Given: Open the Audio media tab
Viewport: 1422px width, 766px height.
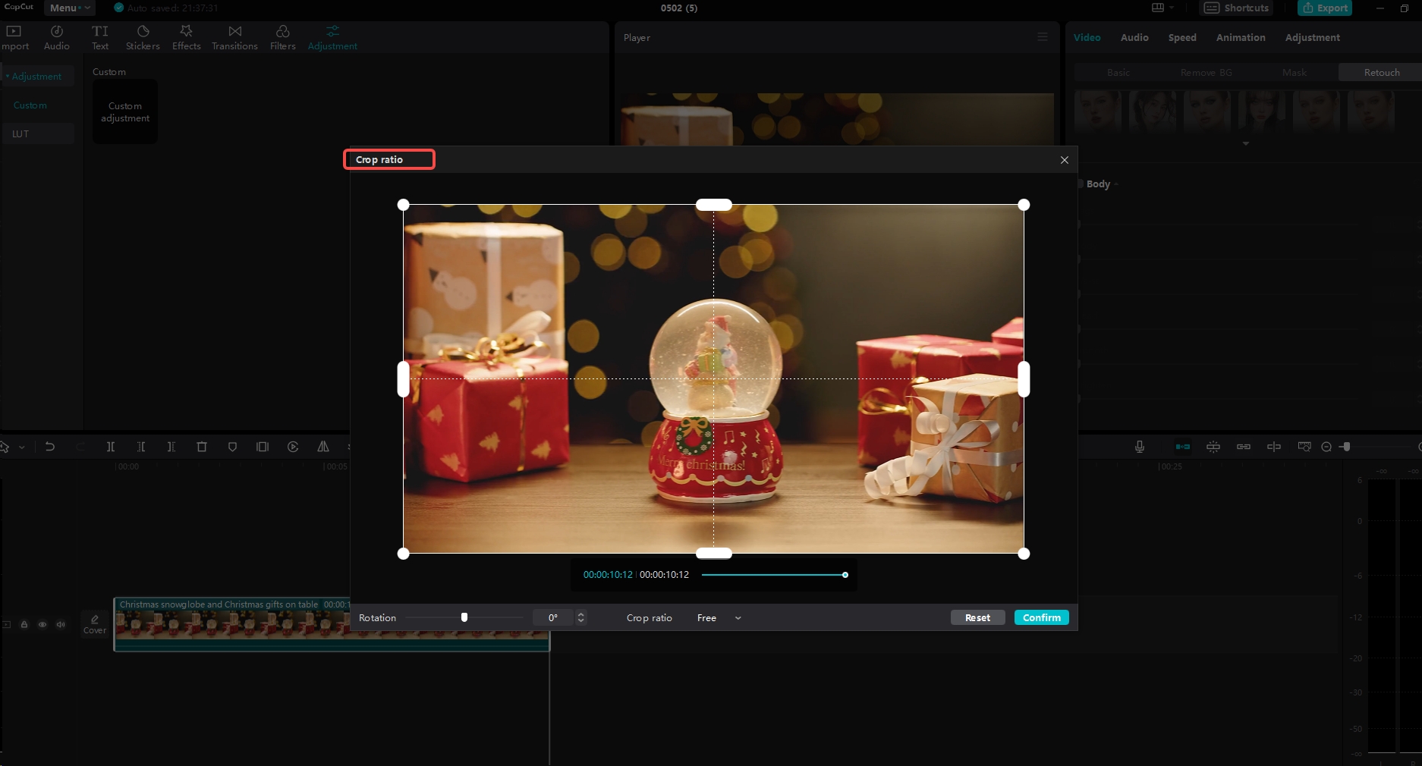Looking at the screenshot, I should coord(57,37).
